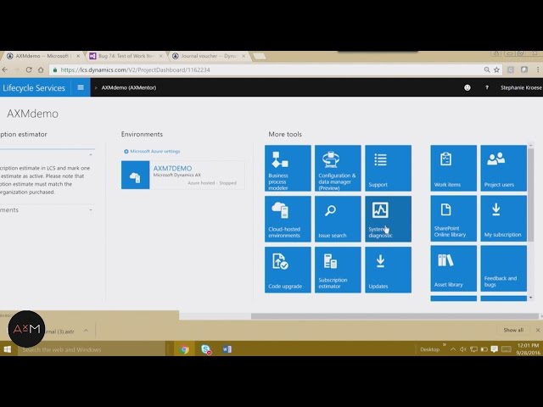The height and width of the screenshot is (407, 543).
Task: Open the My subscription tile
Action: click(503, 219)
